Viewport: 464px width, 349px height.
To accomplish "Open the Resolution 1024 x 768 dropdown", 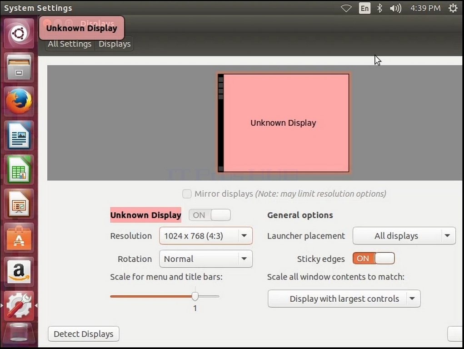I will pyautogui.click(x=206, y=236).
